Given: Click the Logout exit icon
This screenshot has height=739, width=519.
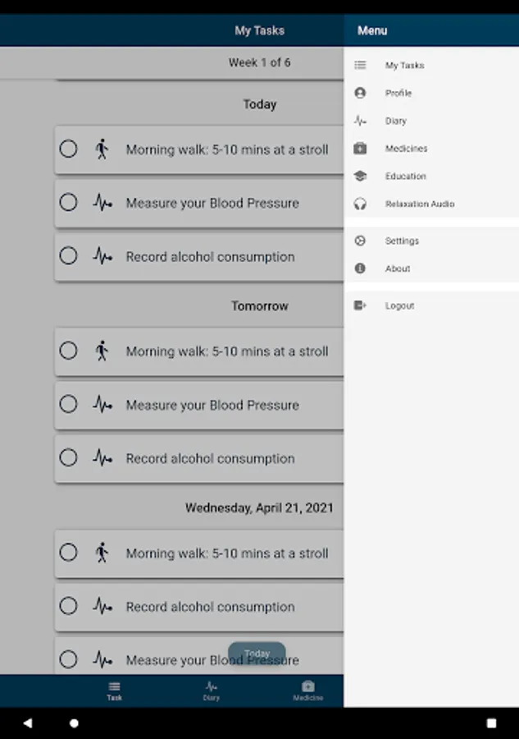Looking at the screenshot, I should (360, 305).
